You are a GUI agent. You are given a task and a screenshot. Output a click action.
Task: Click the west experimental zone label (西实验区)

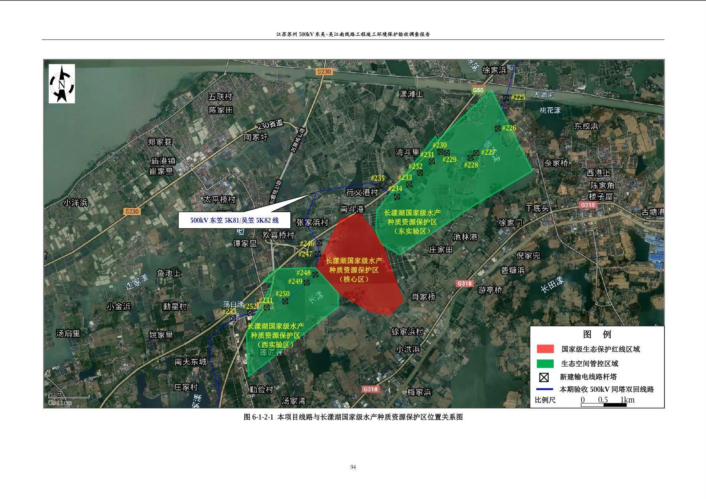[x=275, y=335]
